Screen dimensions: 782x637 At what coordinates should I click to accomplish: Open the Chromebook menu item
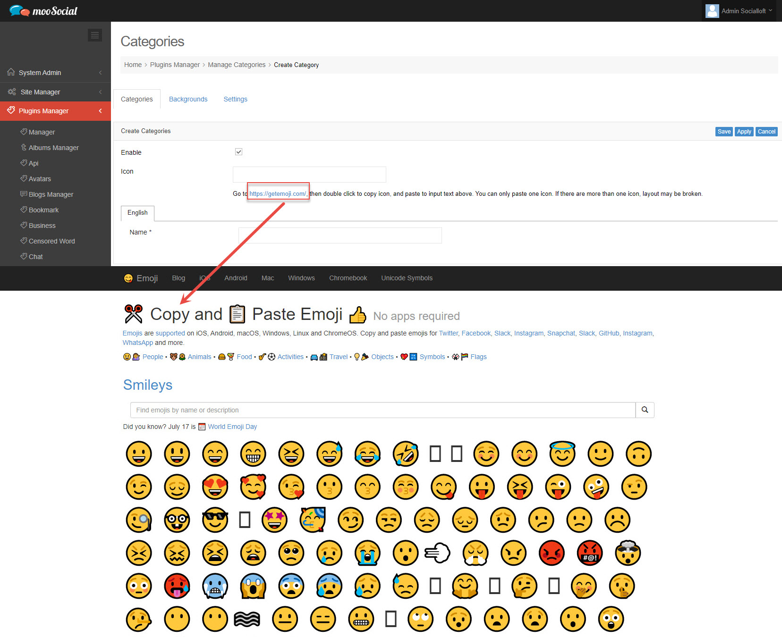click(348, 278)
